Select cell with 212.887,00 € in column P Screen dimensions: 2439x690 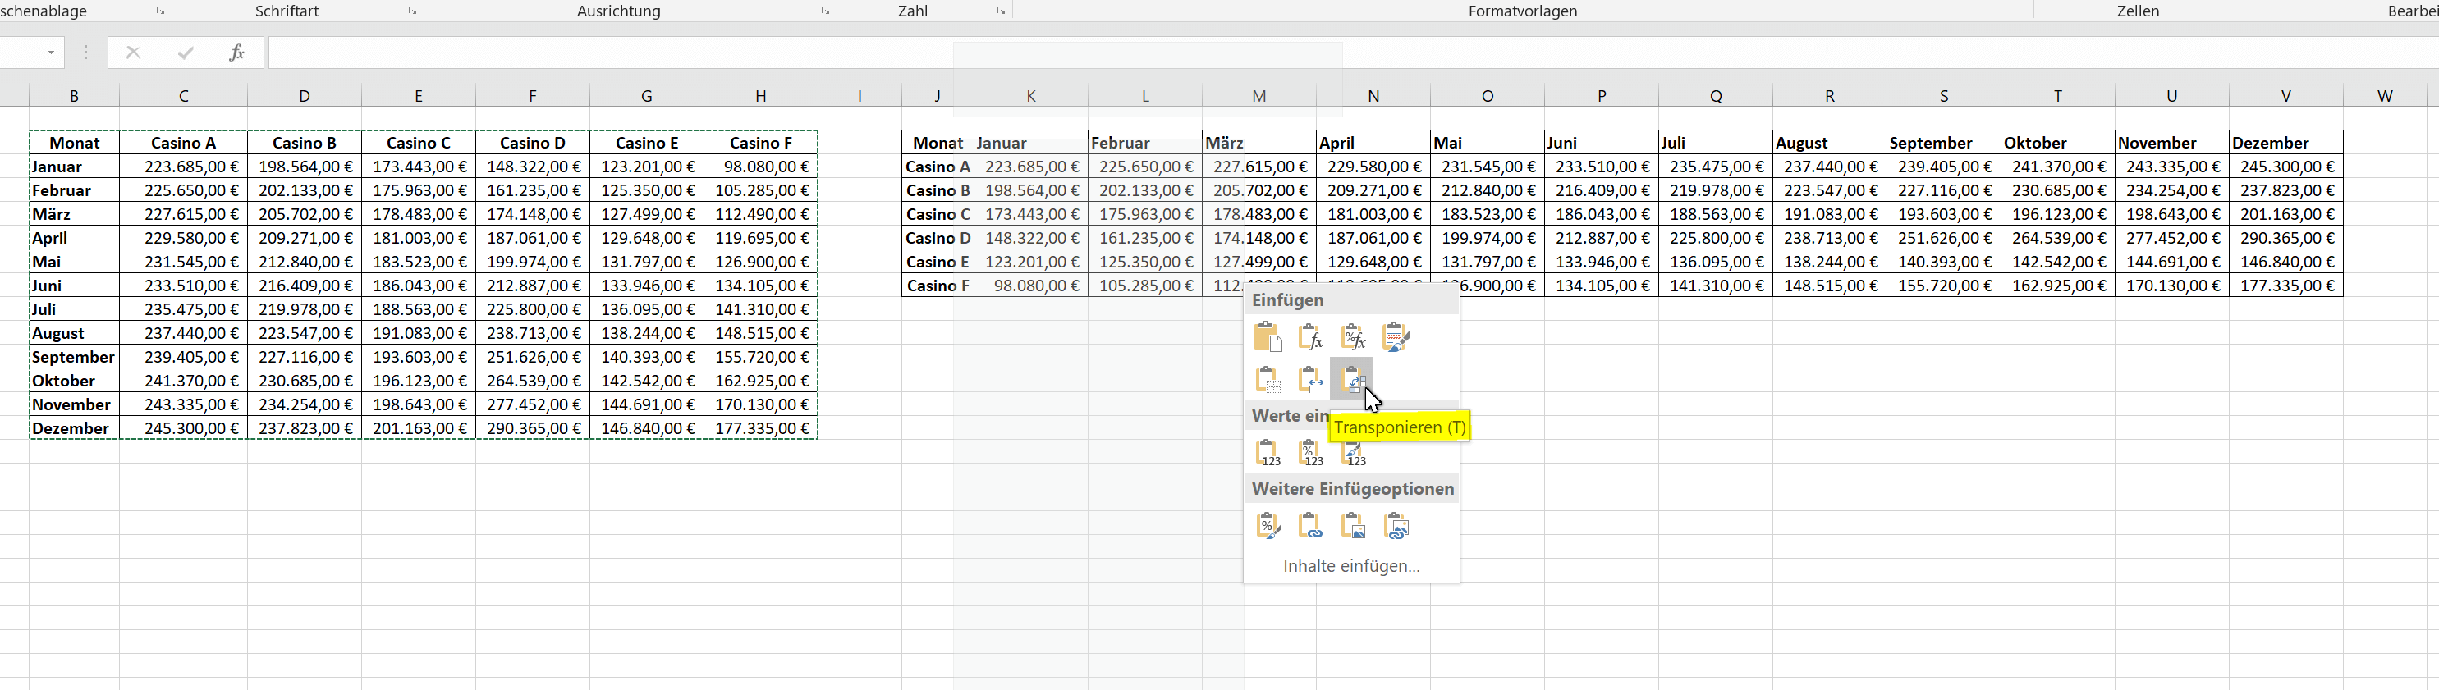tap(1602, 239)
